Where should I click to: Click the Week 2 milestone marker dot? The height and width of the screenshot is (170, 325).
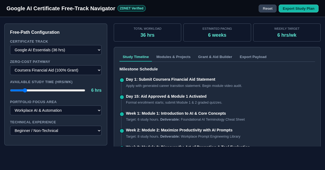pos(122,131)
